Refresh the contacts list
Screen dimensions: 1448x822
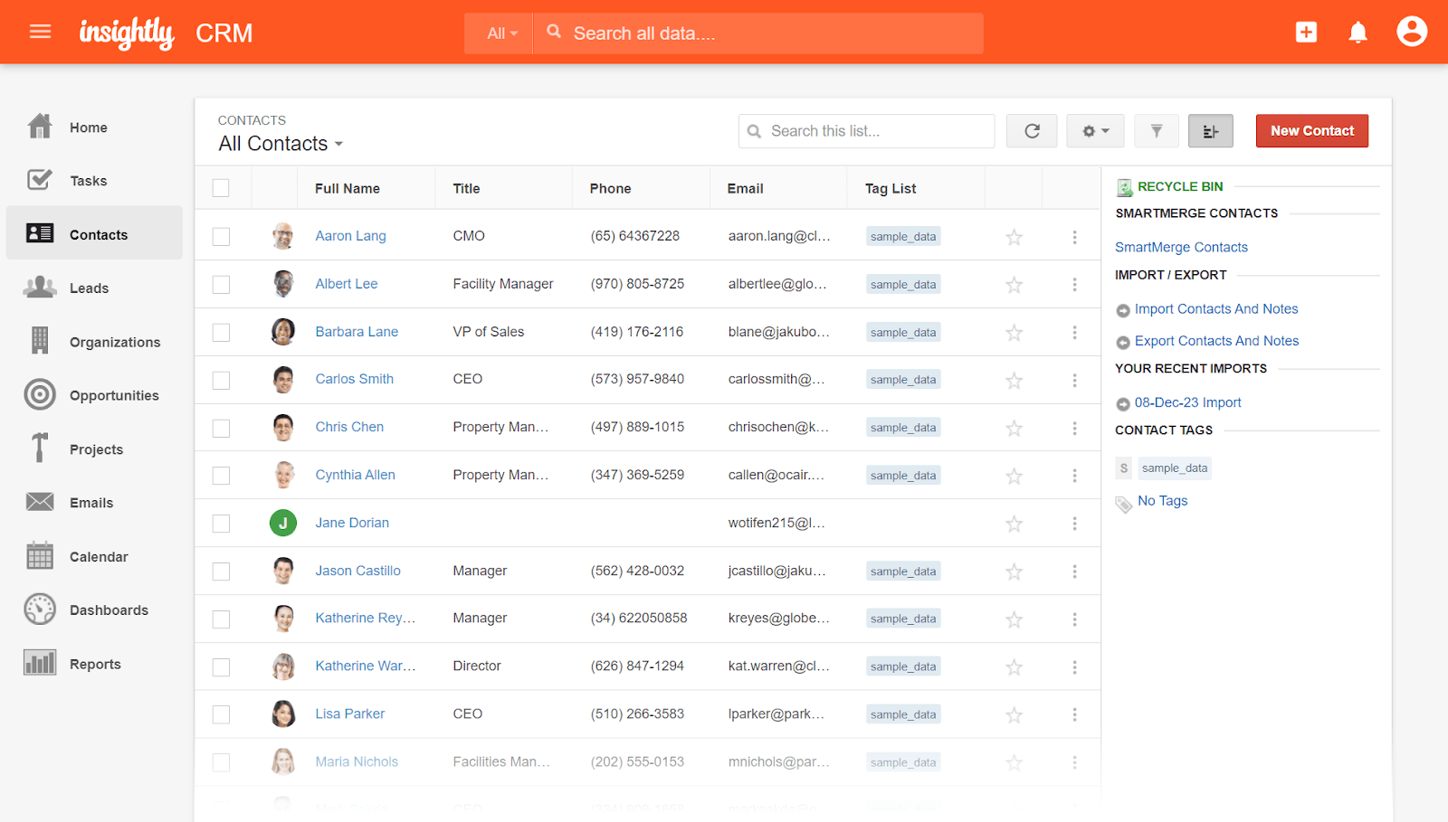(x=1031, y=130)
